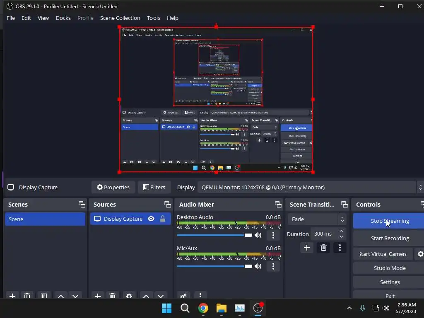Open Windows Search from taskbar
The height and width of the screenshot is (318, 424).
185,308
